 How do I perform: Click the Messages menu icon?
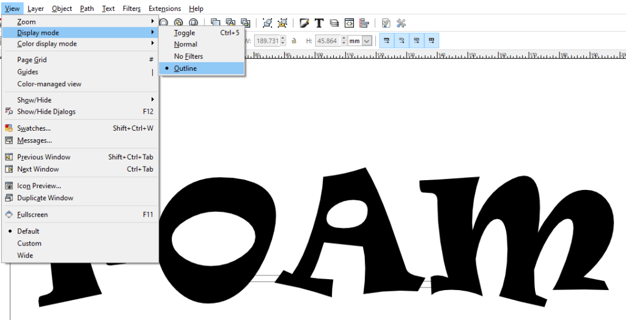[x=9, y=140]
